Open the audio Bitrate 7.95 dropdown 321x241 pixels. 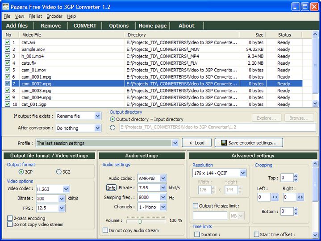[163, 187]
